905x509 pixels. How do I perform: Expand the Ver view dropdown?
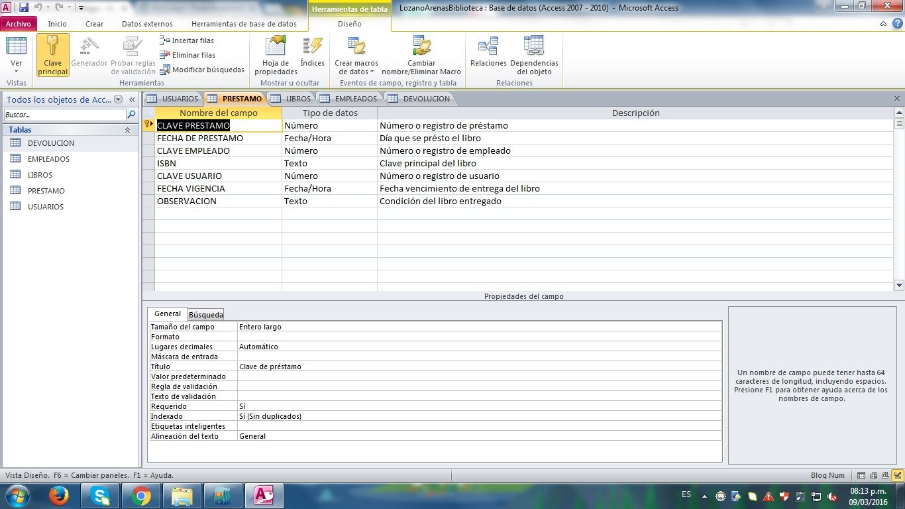(17, 70)
